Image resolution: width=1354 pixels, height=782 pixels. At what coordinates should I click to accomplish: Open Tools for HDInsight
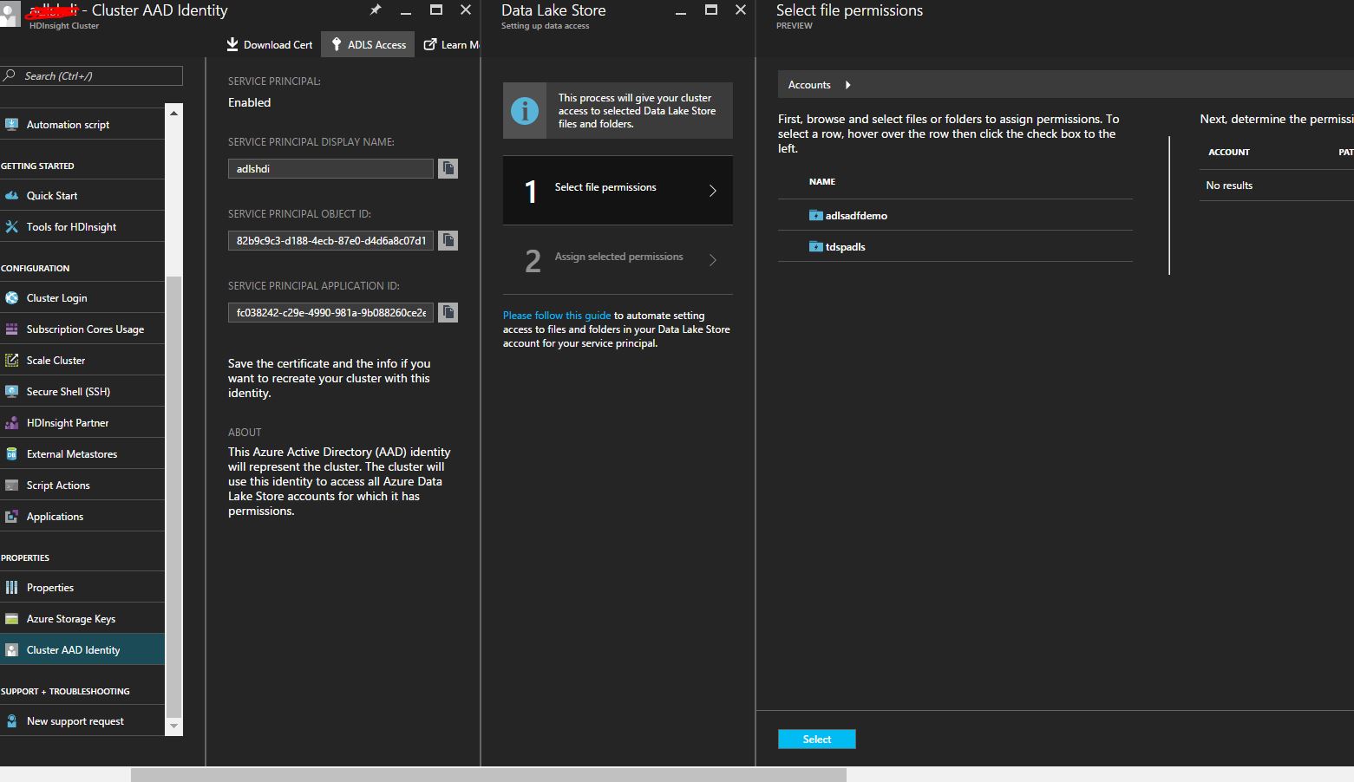click(x=82, y=227)
